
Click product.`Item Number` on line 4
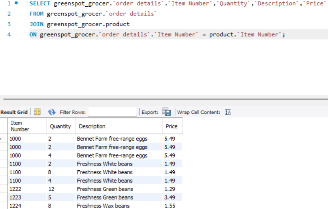(x=245, y=34)
